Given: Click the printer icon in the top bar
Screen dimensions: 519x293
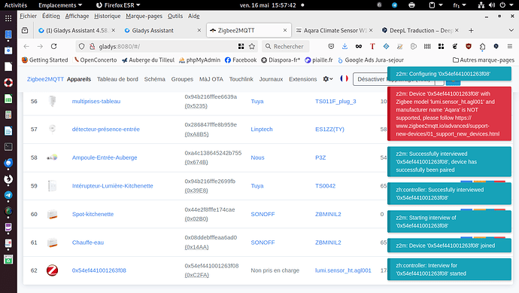Looking at the screenshot, I should 411,5.
